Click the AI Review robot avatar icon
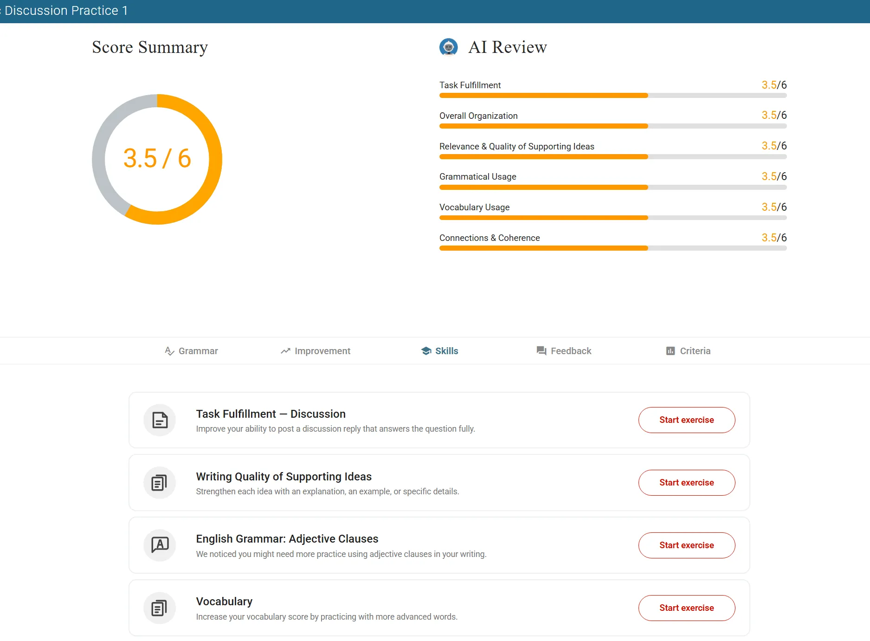This screenshot has width=870, height=641. 448,47
